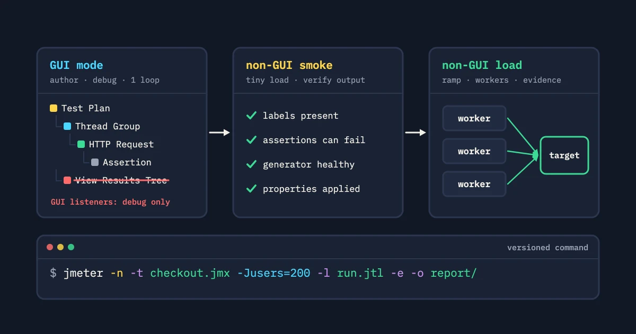Click the checkmark beside properties applied
This screenshot has width=636, height=334.
[x=252, y=189]
